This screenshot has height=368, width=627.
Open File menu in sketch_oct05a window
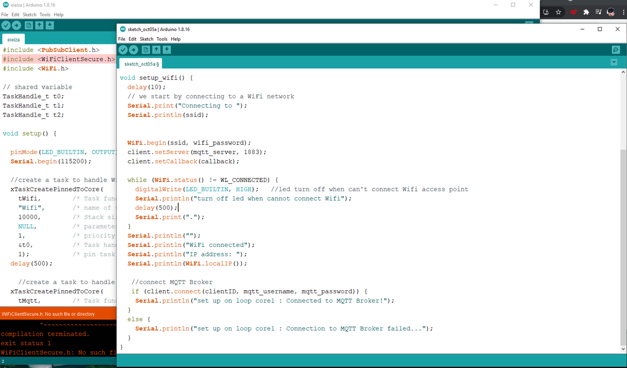coord(122,39)
